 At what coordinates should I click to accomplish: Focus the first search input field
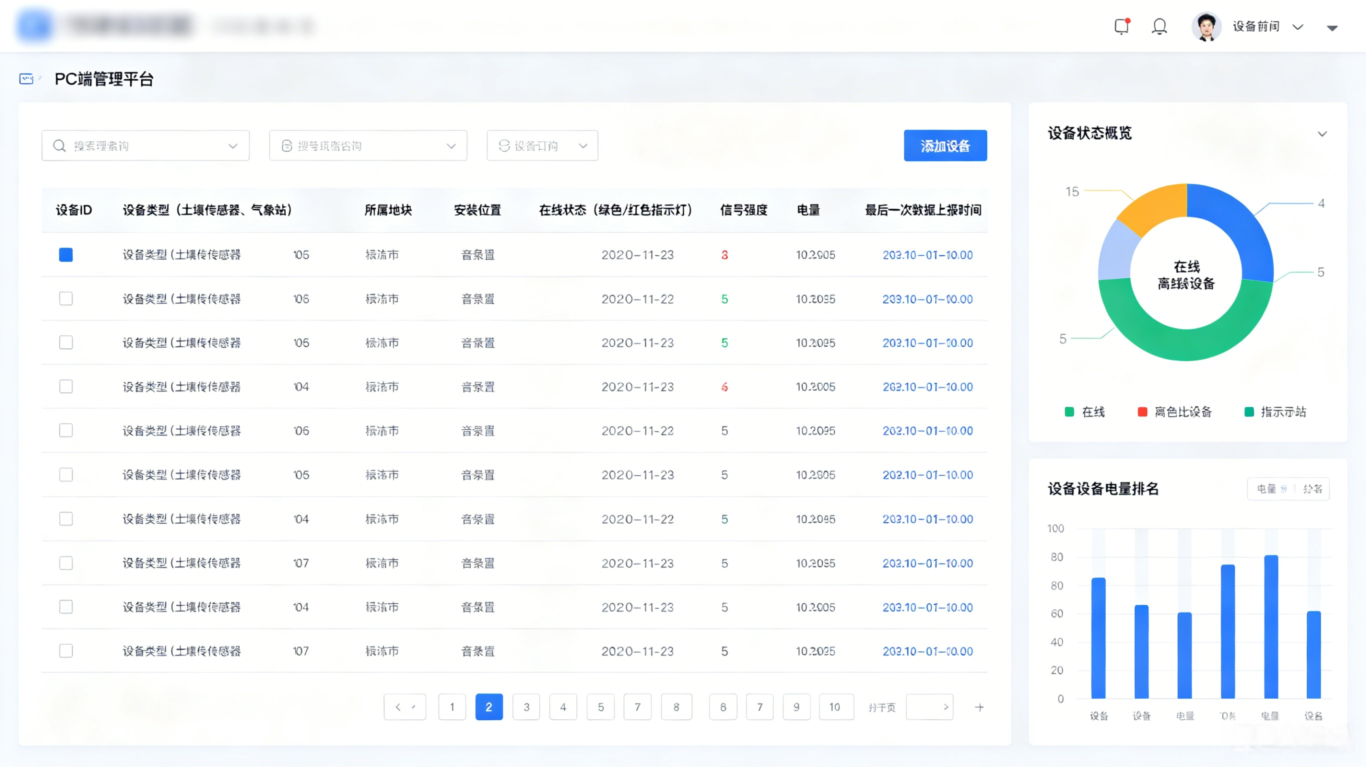point(145,145)
